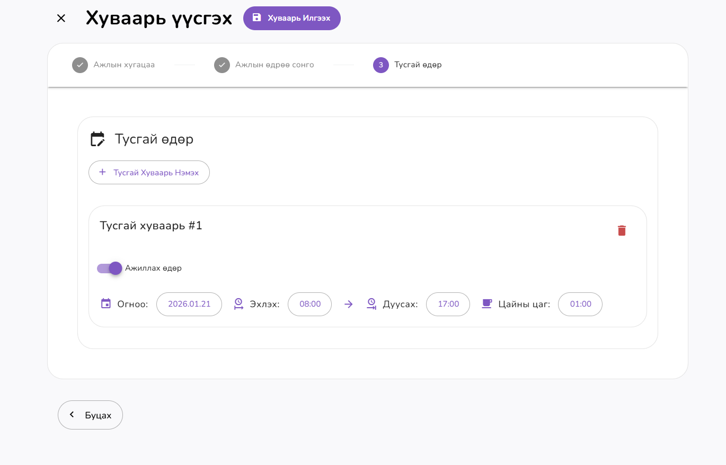Click the purple arrow between start and end times
Viewport: 726px width, 465px height.
[348, 304]
